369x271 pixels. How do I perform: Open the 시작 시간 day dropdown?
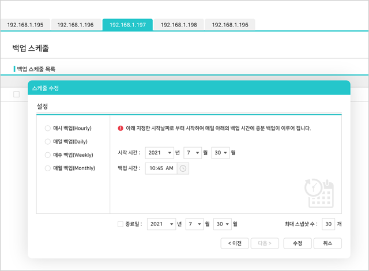[x=221, y=153]
